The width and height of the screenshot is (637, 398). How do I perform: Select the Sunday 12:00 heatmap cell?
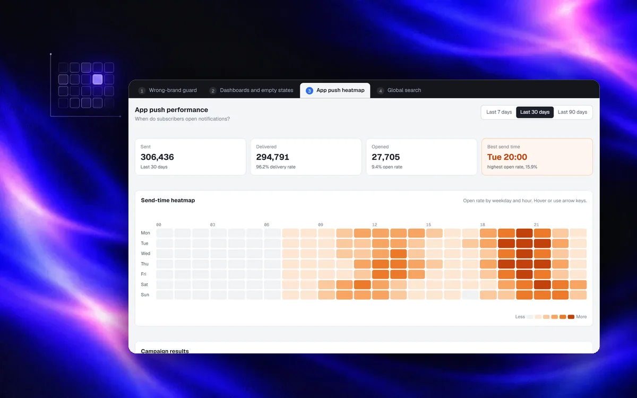(x=381, y=295)
